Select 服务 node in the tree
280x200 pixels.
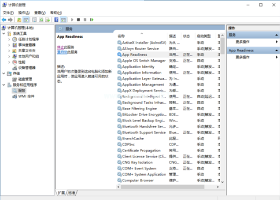pos(22,90)
